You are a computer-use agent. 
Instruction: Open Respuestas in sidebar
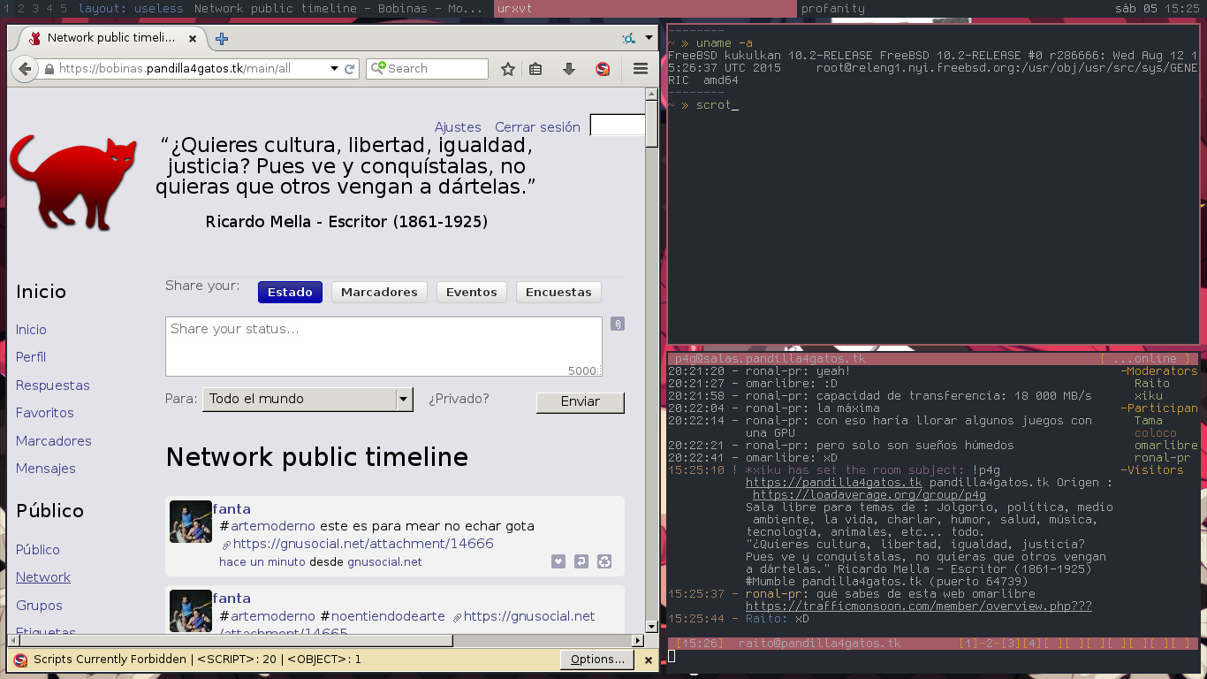pyautogui.click(x=53, y=385)
